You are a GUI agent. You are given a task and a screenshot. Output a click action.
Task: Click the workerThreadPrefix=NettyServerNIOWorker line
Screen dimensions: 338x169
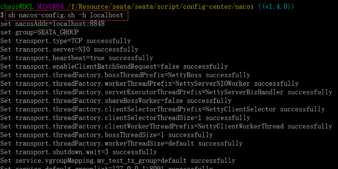click(x=149, y=84)
